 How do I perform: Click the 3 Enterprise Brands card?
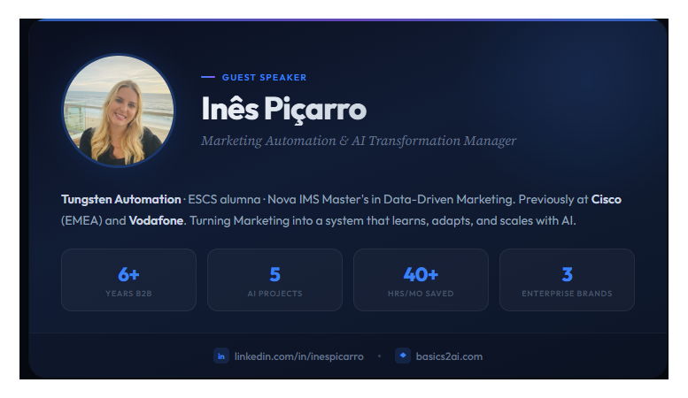567,280
